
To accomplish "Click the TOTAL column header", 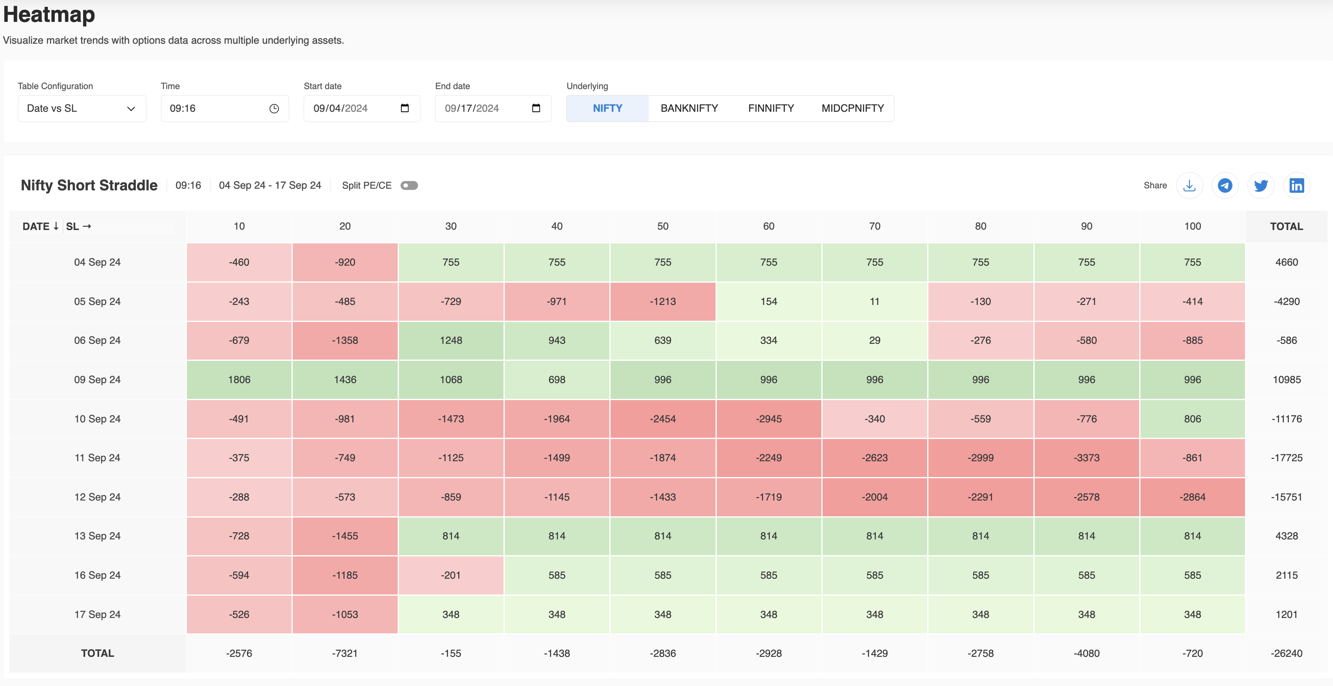I will point(1286,226).
